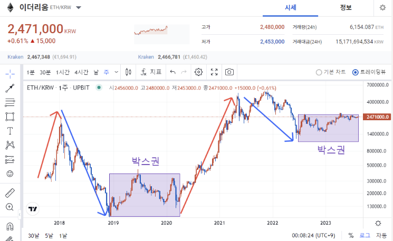
Task: Click the first Kraken exchange link
Action: click(x=15, y=57)
